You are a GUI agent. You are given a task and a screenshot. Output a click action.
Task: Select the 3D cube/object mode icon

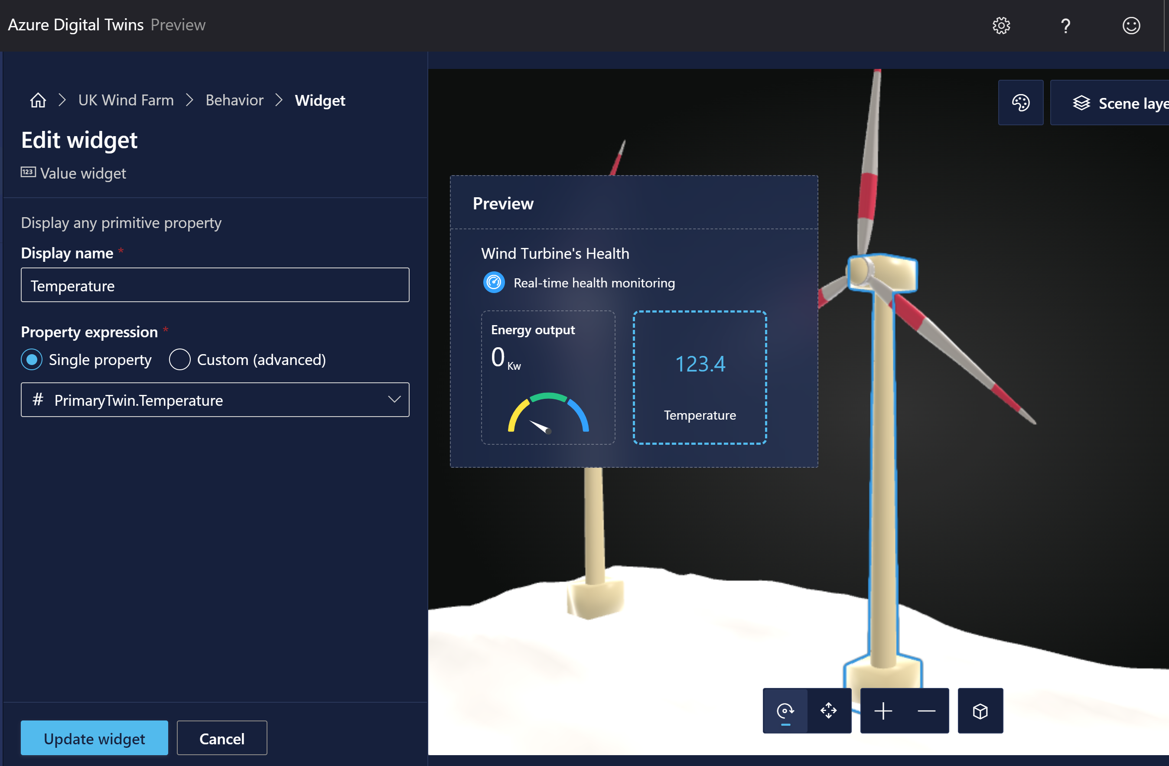point(980,710)
